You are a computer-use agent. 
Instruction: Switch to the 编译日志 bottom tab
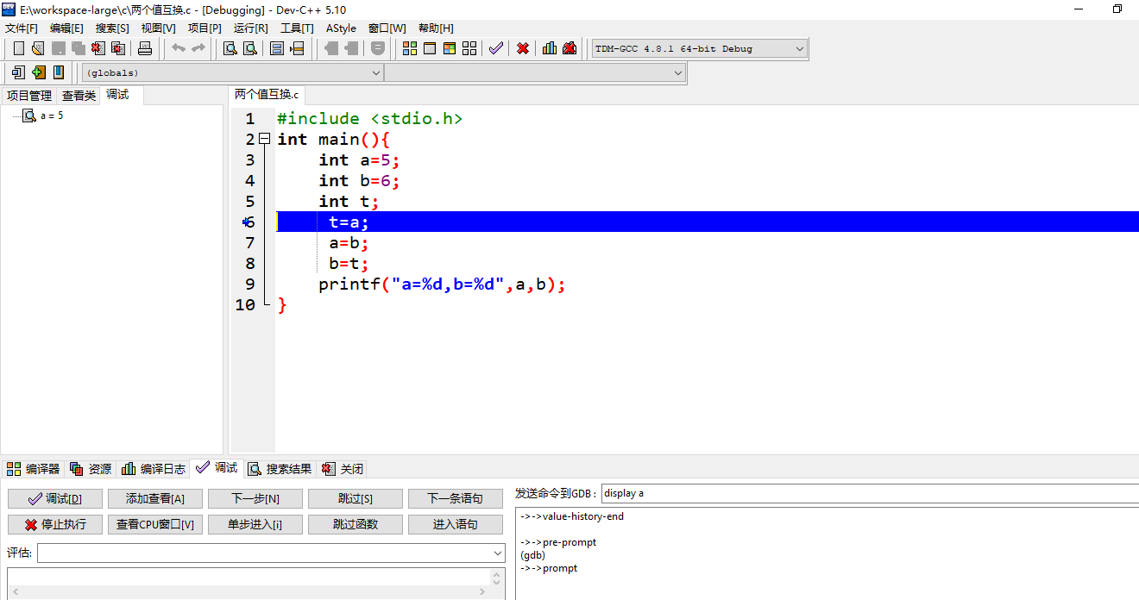click(154, 469)
